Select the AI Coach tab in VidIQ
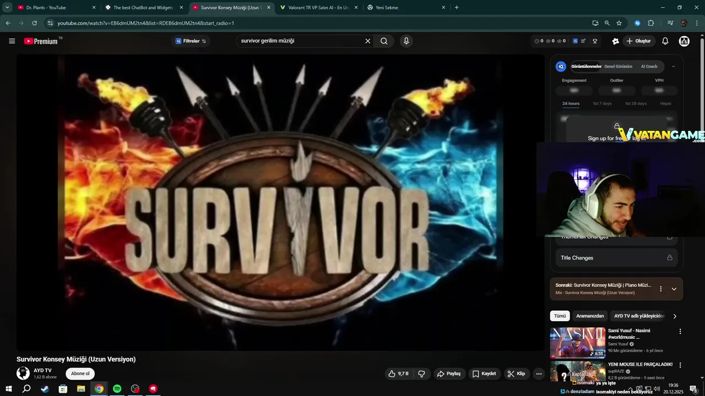Image resolution: width=705 pixels, height=396 pixels. pyautogui.click(x=649, y=67)
